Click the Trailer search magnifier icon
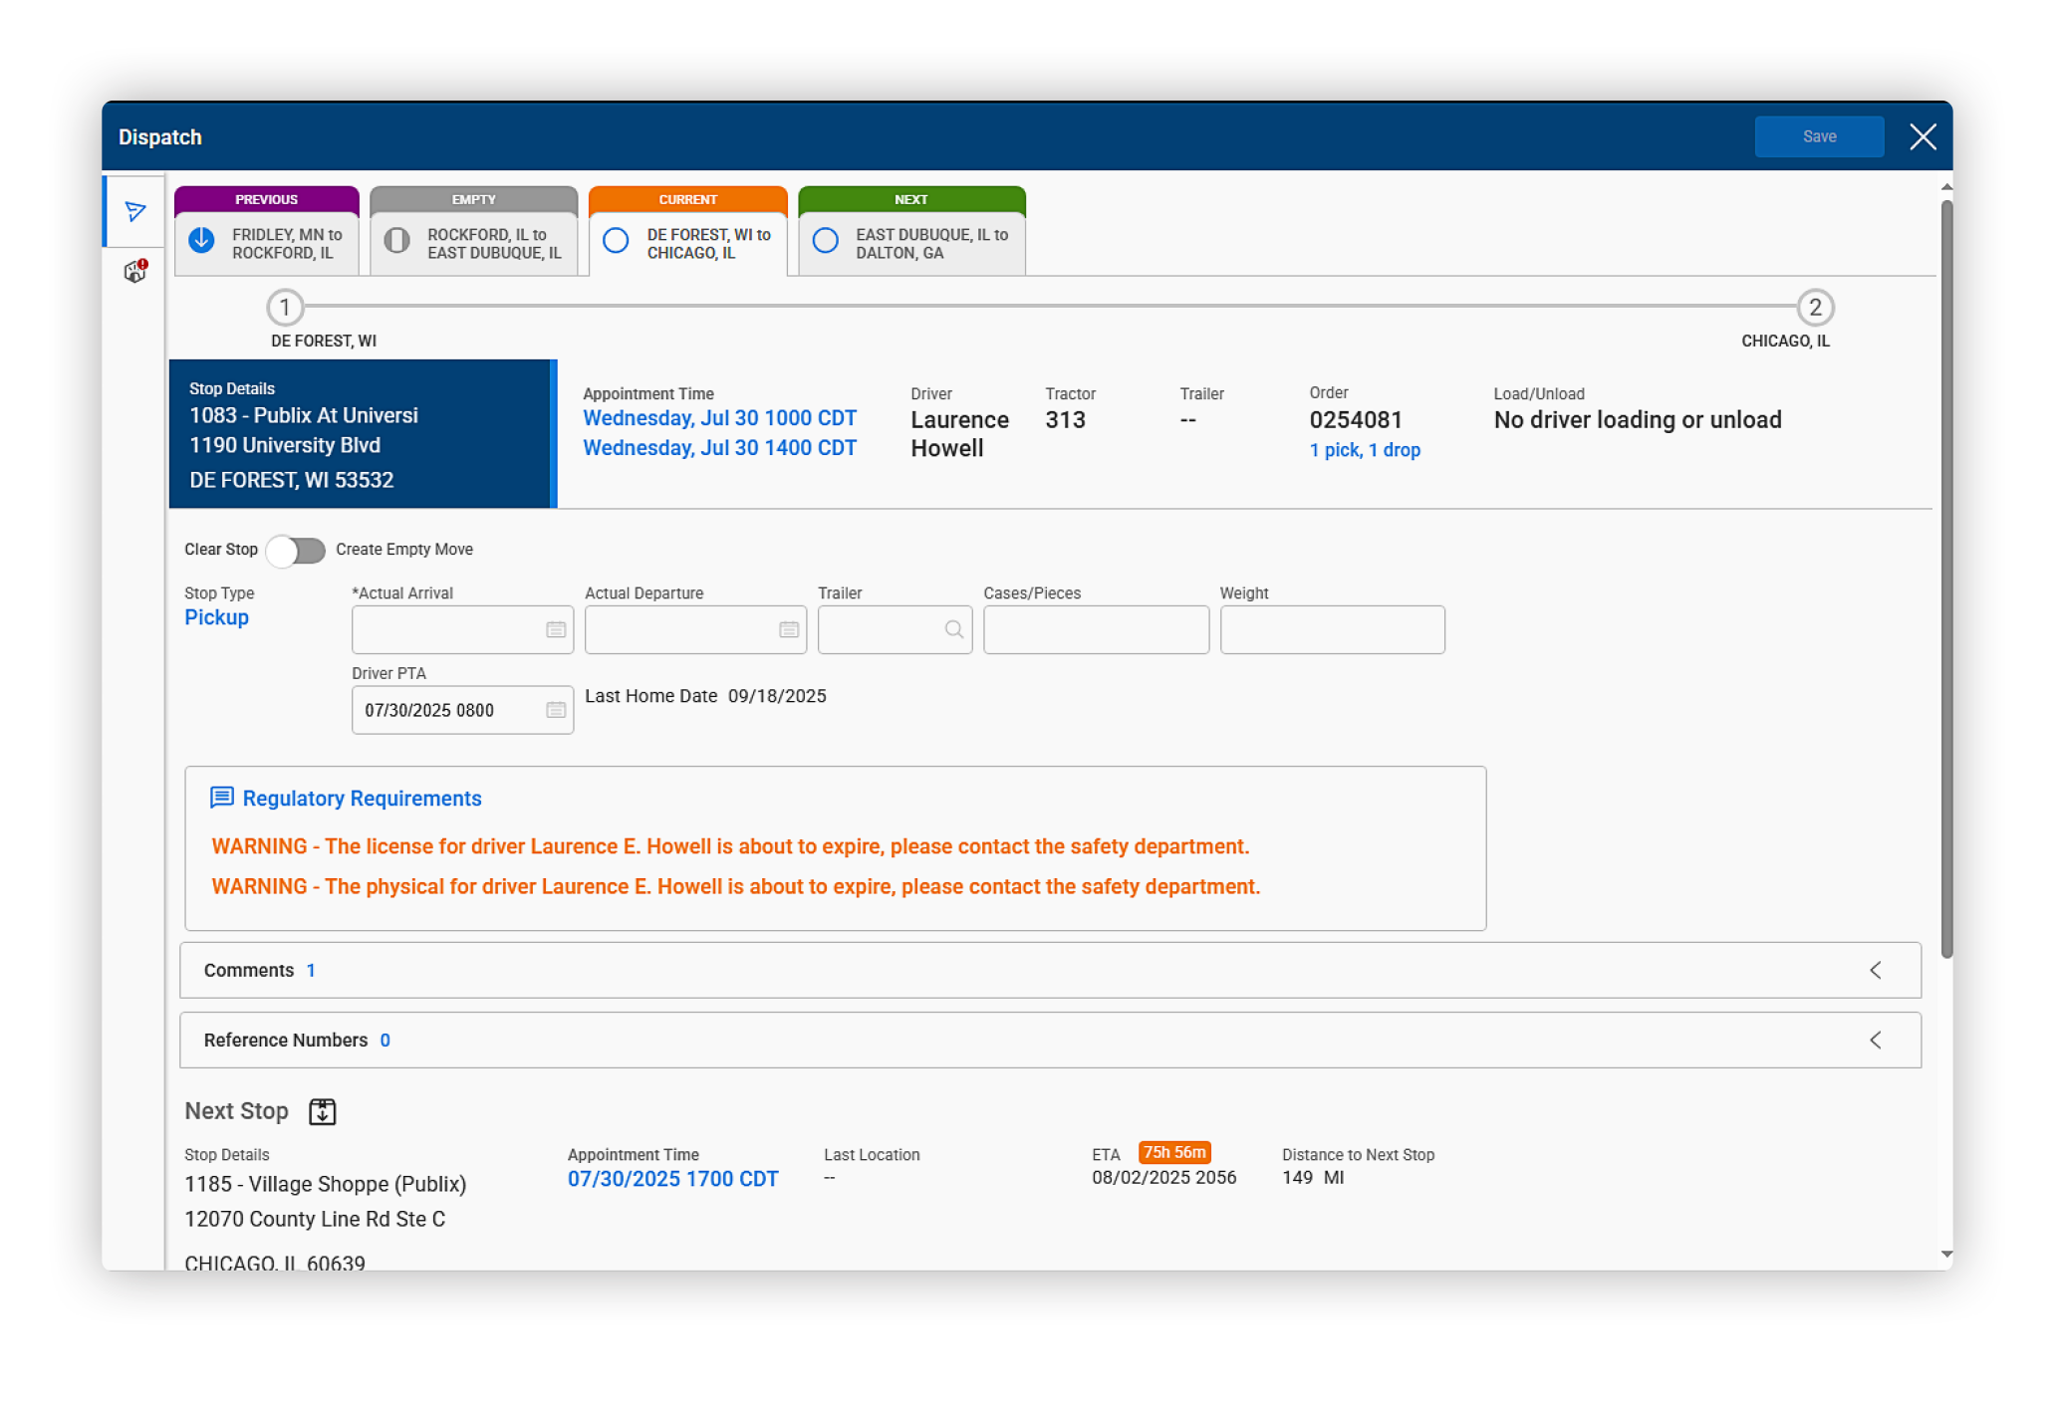 (x=953, y=629)
